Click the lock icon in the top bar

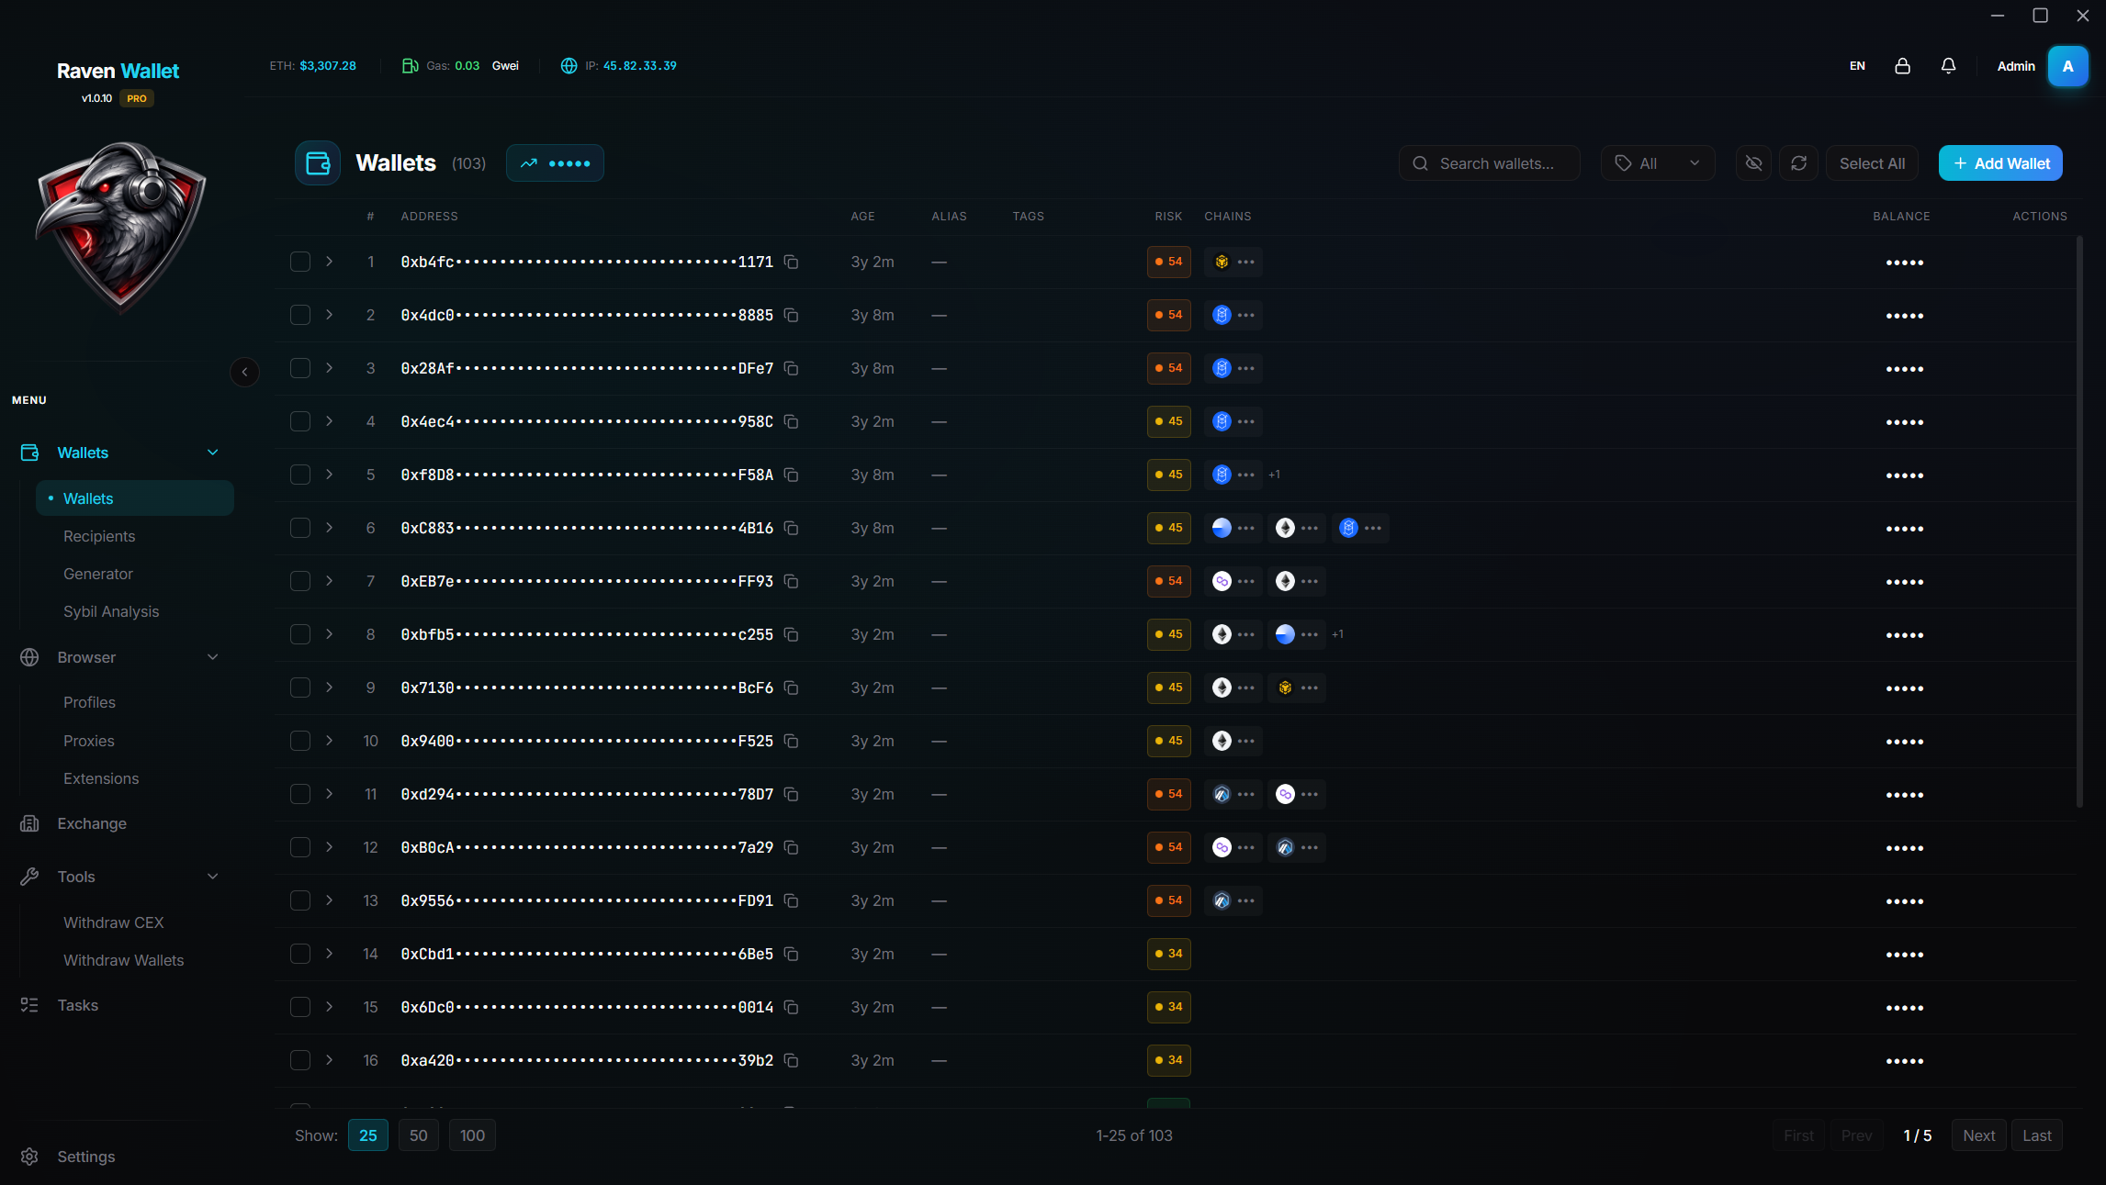point(1902,65)
